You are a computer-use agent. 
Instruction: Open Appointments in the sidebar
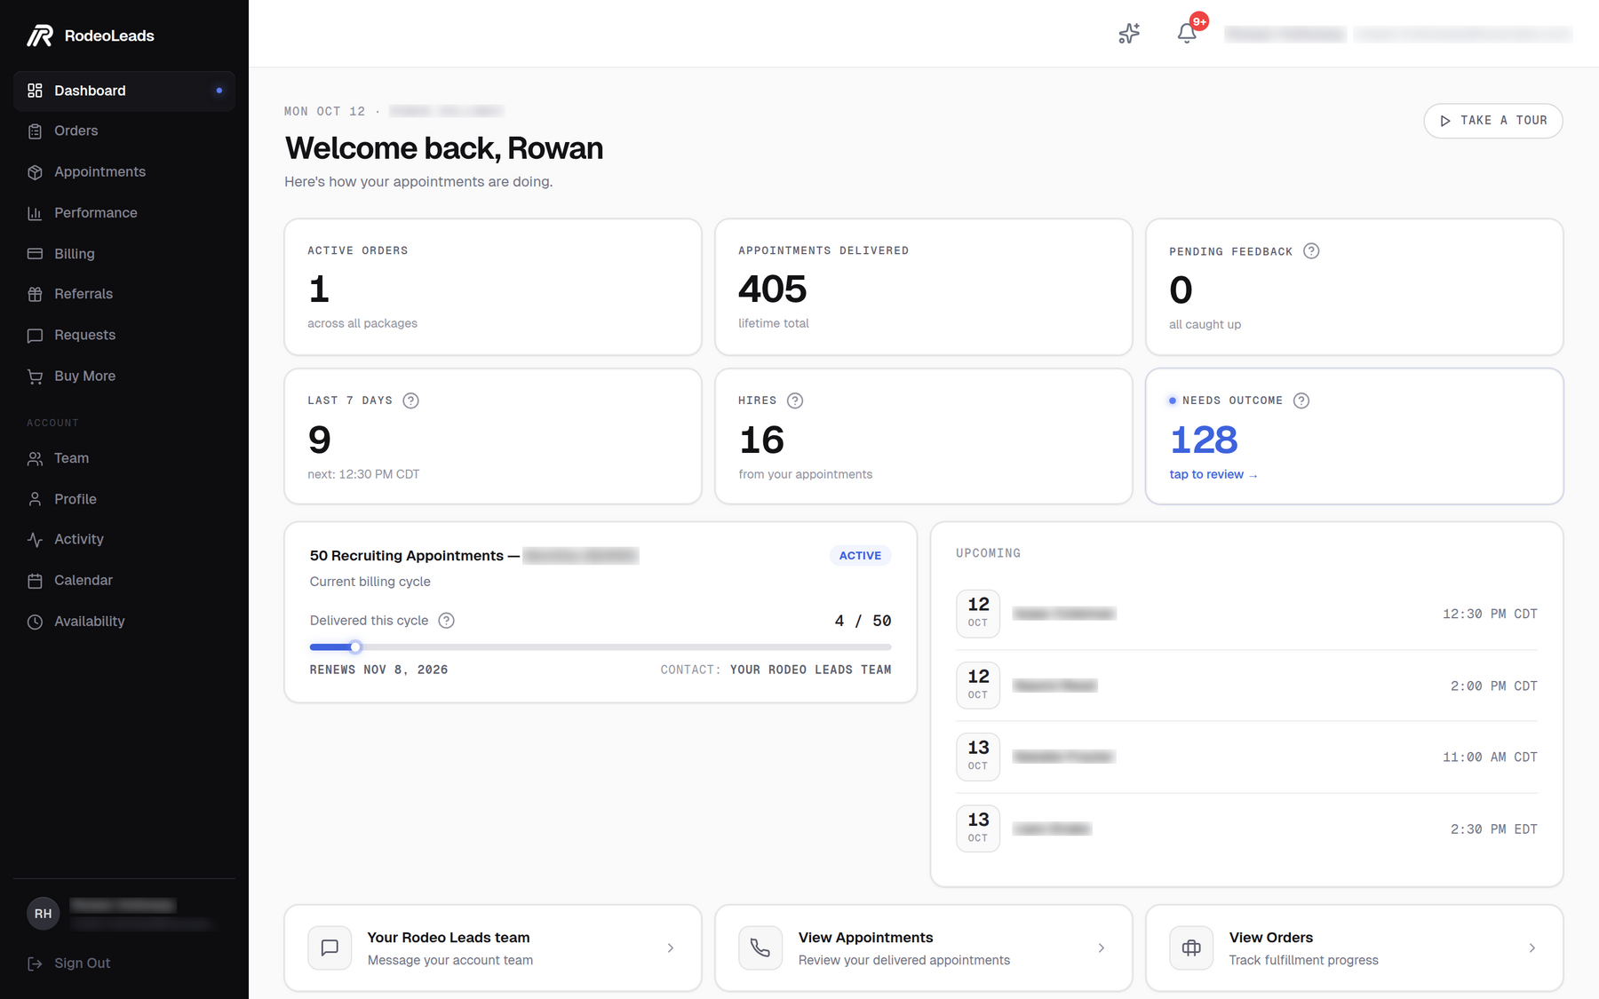[x=124, y=172]
